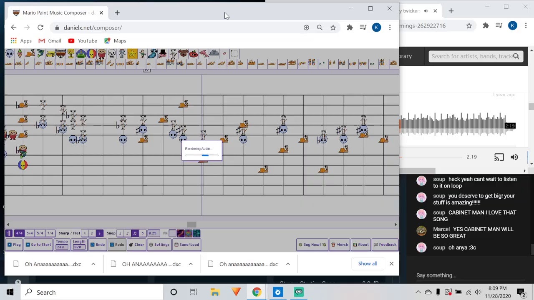Select the pink eraser tool

224,53
